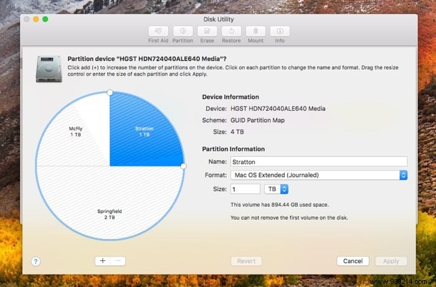Click the Apply button
The height and width of the screenshot is (287, 436).
391,261
